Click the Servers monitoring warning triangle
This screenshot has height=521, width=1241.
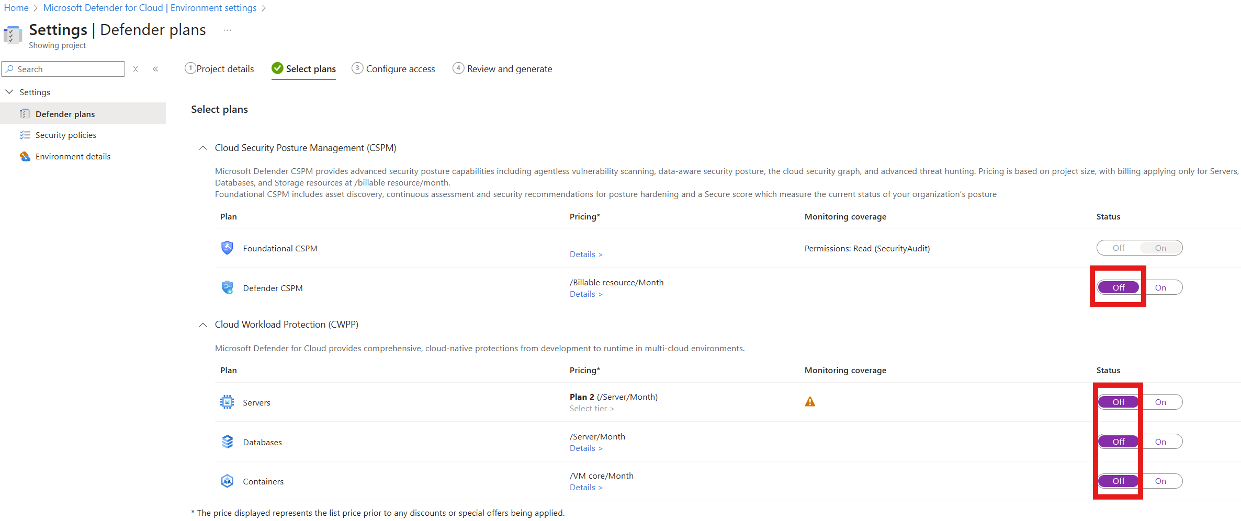[x=810, y=401]
